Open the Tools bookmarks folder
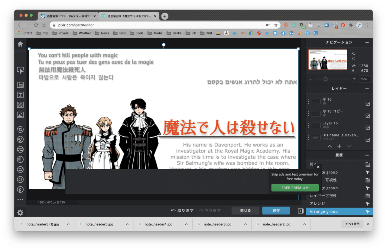 [136, 33]
